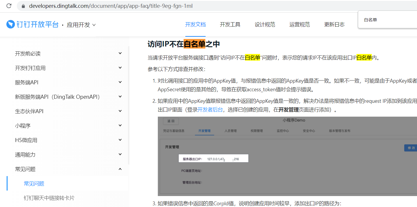Click the DingTalk logo icon
Viewport: 417px width, 207px height.
point(10,24)
